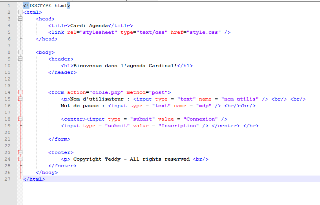Click the closing </head> tag
Image resolution: width=320 pixels, height=205 pixels.
pyautogui.click(x=47, y=39)
